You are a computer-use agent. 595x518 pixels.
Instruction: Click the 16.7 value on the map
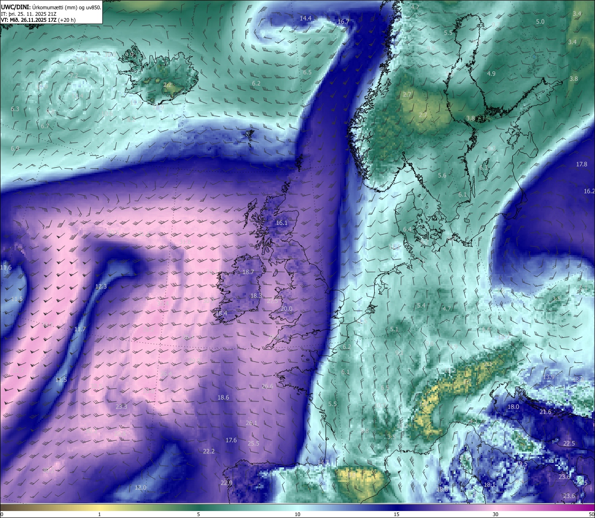tap(344, 22)
